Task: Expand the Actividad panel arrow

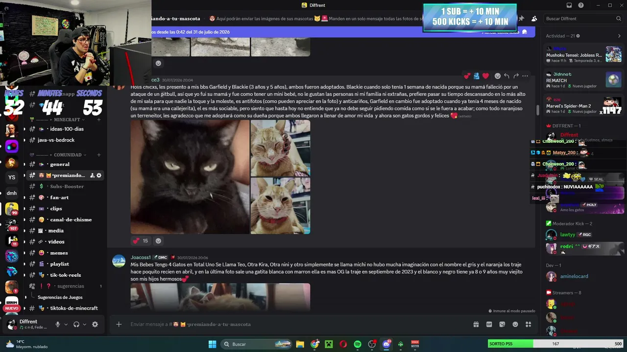Action: 619,36
